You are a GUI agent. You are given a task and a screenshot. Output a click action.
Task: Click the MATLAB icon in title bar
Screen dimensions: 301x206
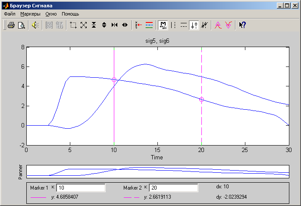click(6, 6)
